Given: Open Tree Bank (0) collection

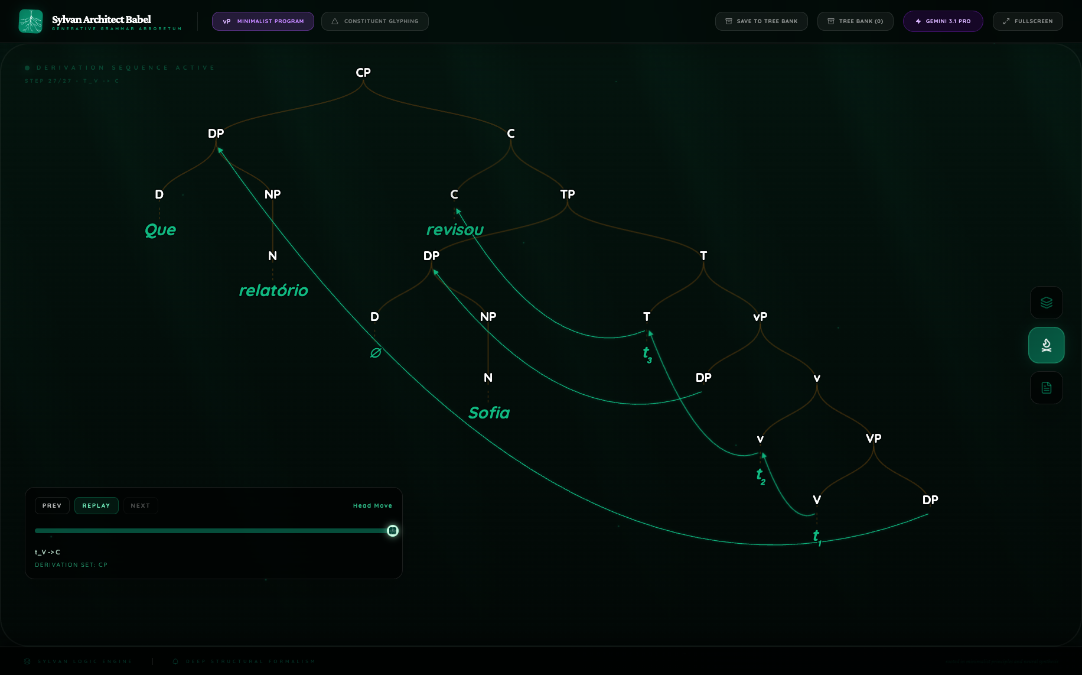Looking at the screenshot, I should [855, 21].
